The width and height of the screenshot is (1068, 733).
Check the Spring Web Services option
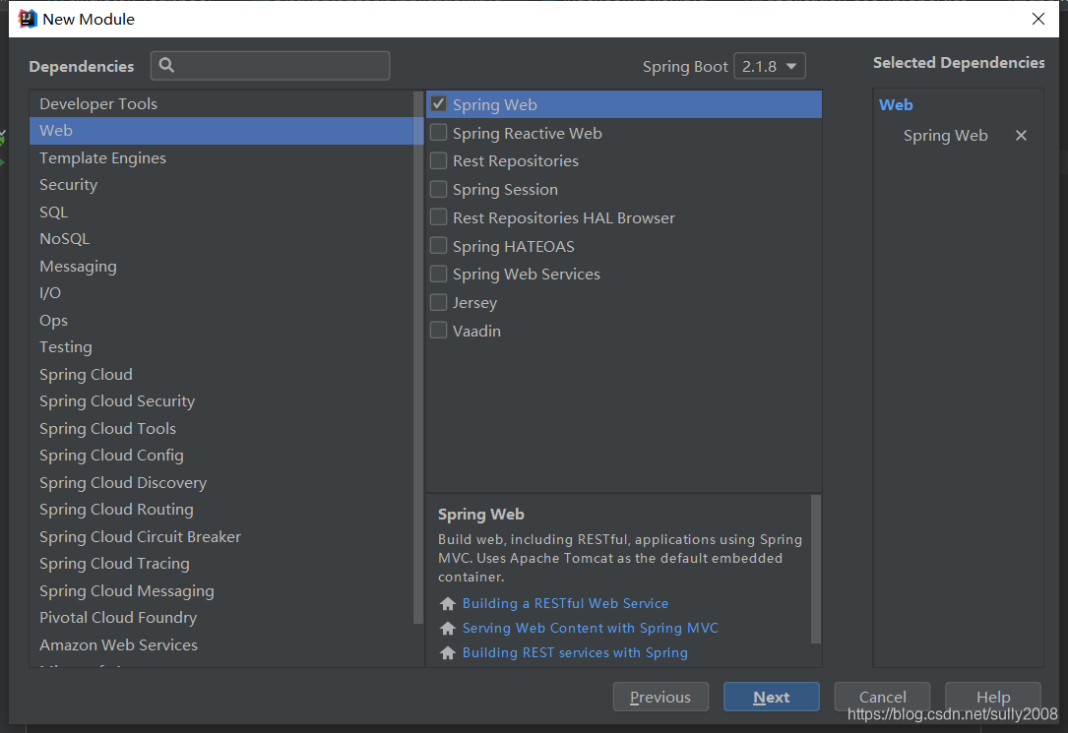pyautogui.click(x=439, y=275)
